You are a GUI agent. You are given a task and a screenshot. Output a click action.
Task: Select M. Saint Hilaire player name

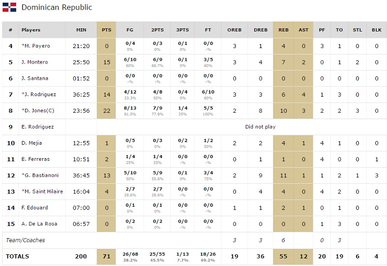click(x=42, y=191)
